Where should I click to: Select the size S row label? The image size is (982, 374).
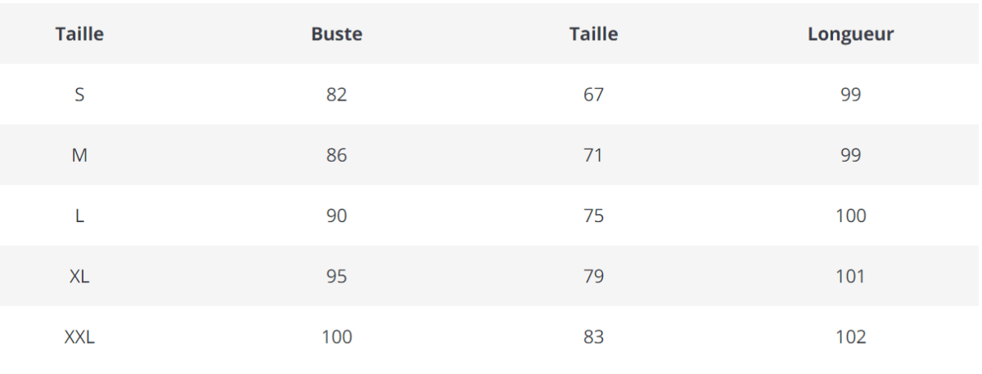(79, 95)
